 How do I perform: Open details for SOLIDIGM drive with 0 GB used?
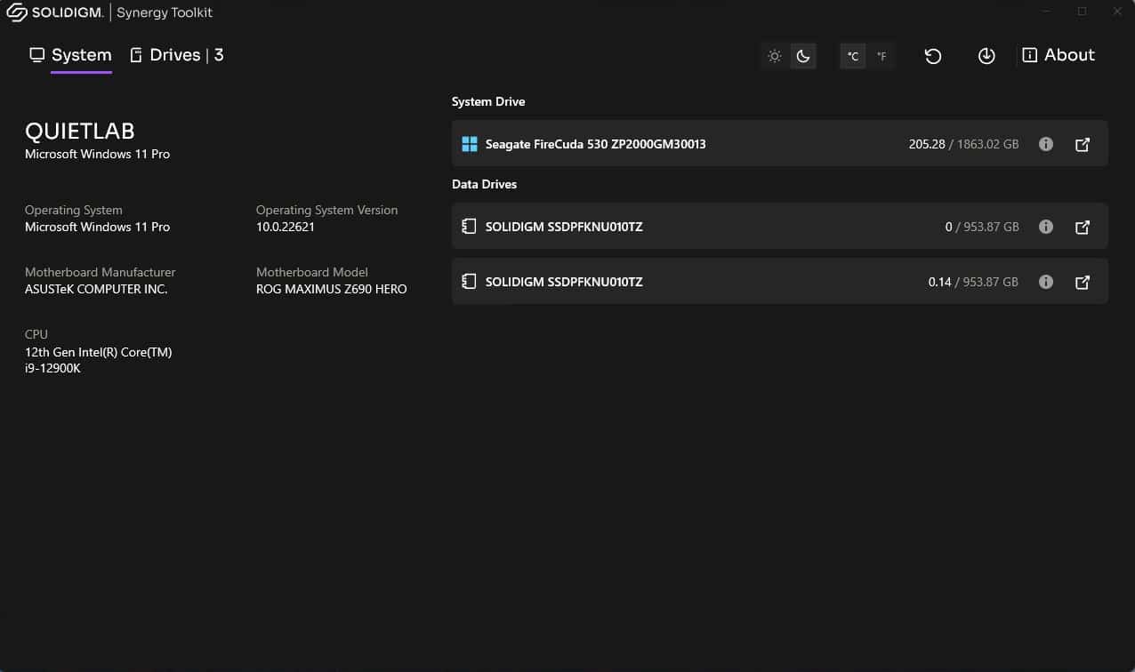[x=1083, y=227]
